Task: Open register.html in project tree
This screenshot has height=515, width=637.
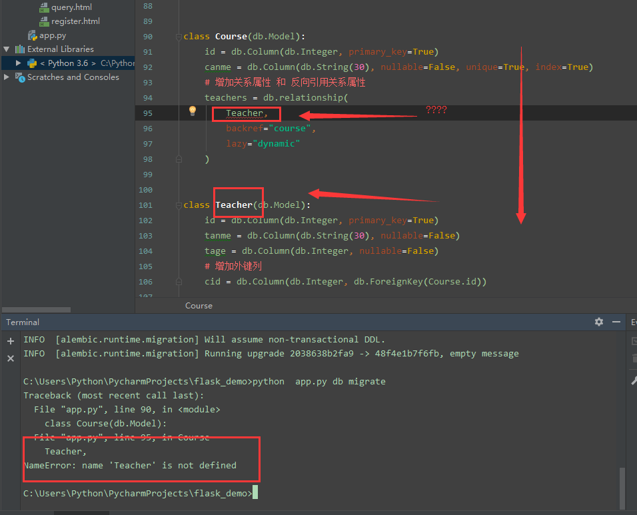Action: [75, 21]
